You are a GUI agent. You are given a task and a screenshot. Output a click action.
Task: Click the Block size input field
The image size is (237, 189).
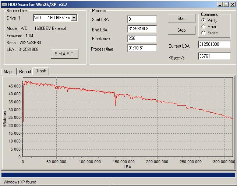[142, 39]
